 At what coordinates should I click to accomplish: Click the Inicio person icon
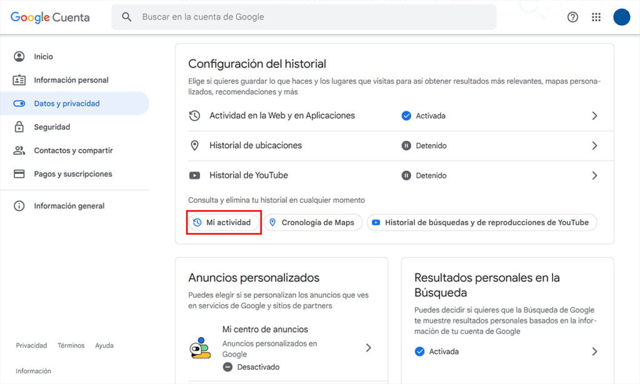pyautogui.click(x=19, y=56)
